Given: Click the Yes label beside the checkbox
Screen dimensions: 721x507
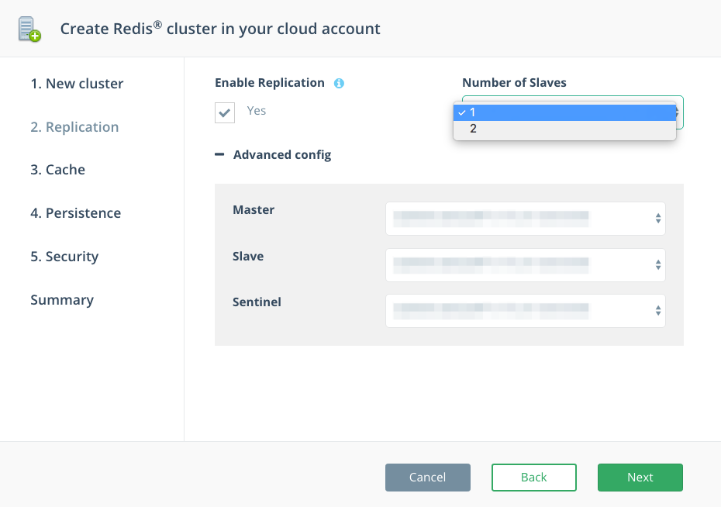Looking at the screenshot, I should click(256, 111).
